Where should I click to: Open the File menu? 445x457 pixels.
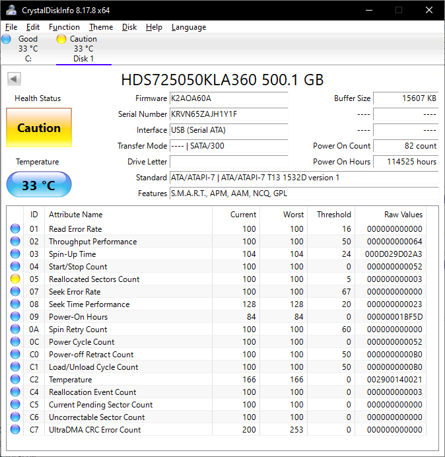(11, 27)
